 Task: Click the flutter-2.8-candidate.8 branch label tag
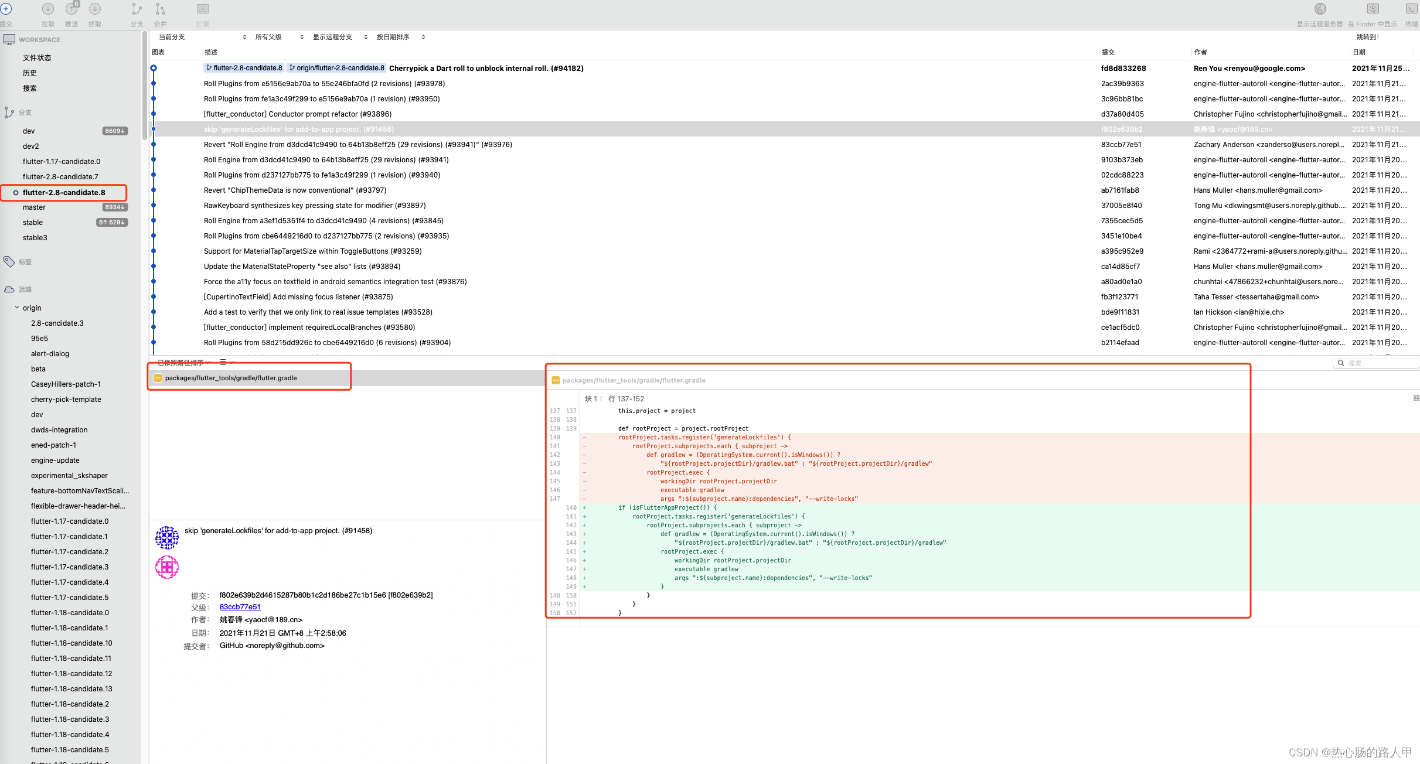click(244, 68)
